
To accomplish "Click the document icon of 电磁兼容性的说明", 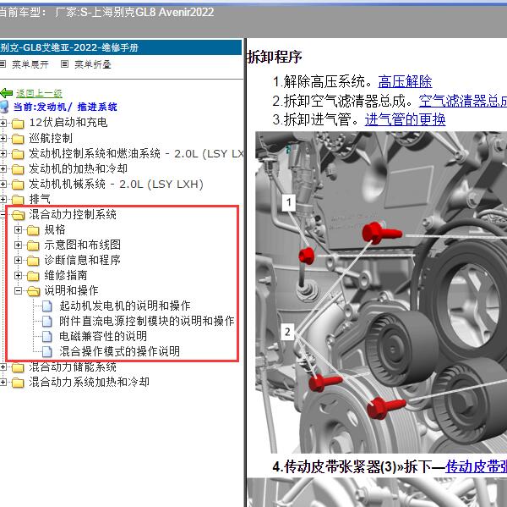I will pos(46,336).
